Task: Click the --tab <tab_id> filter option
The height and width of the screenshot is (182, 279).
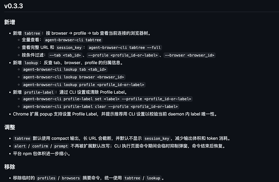Action: (65, 55)
